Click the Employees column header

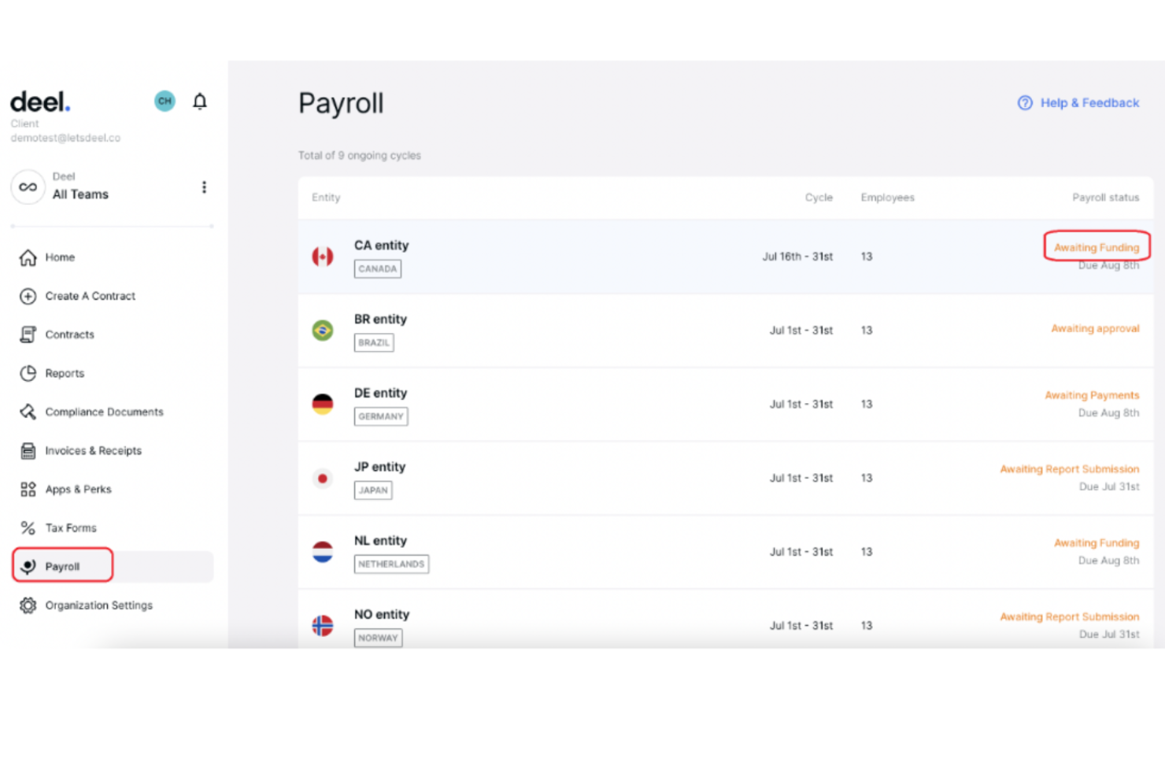click(887, 198)
